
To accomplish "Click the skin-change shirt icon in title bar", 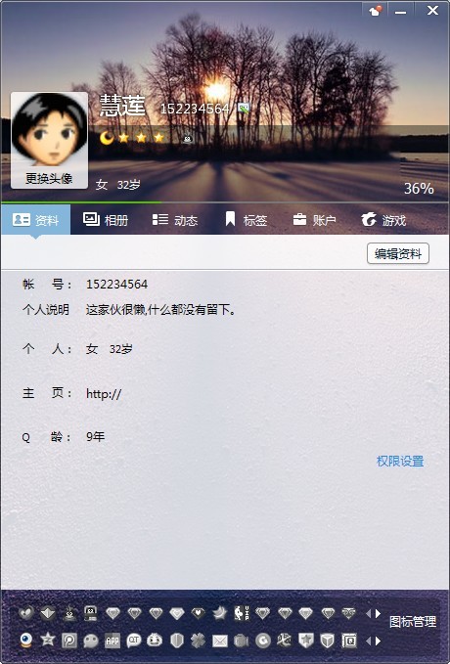I will tap(375, 11).
